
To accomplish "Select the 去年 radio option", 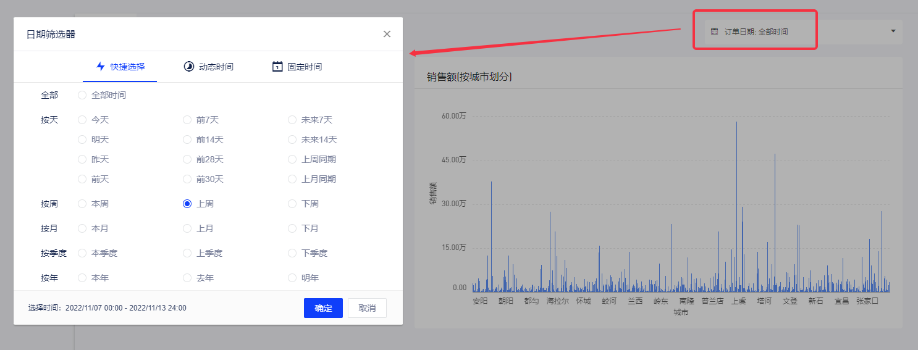I will coord(187,278).
